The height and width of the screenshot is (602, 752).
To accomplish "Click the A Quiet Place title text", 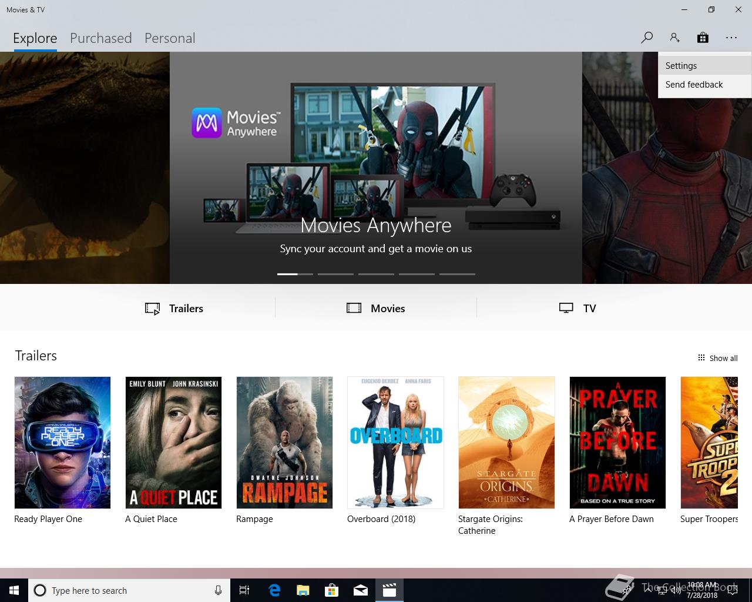I will 151,519.
